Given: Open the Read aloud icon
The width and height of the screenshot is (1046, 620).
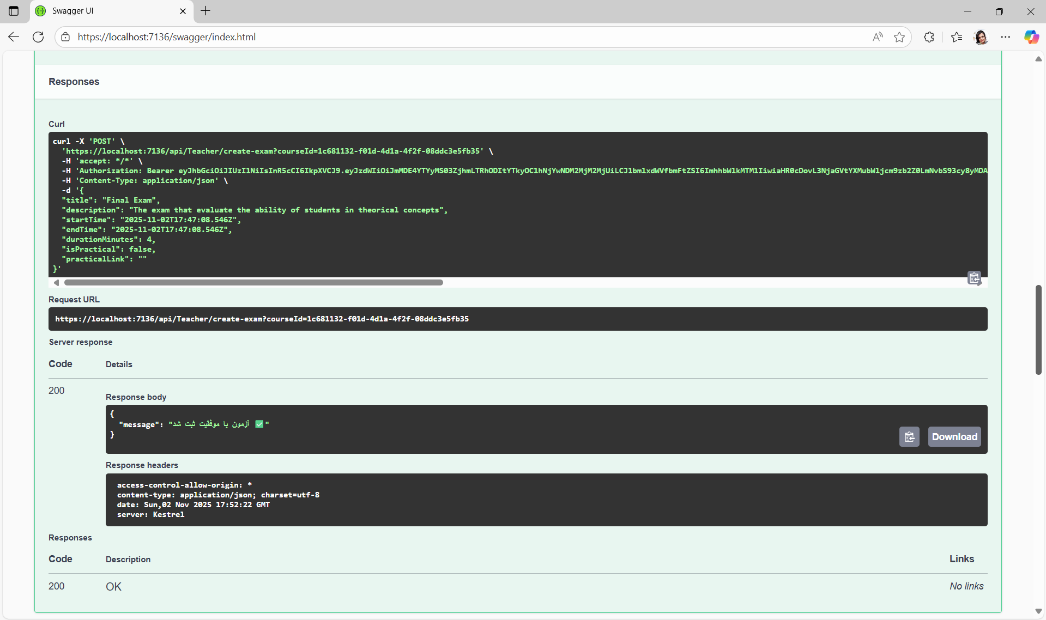Looking at the screenshot, I should 878,37.
